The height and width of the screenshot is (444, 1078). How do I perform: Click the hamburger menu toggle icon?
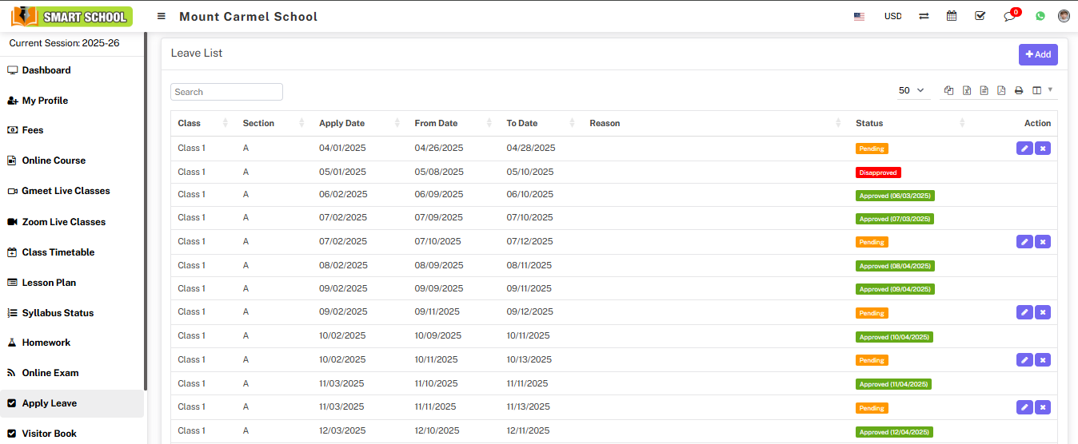162,16
